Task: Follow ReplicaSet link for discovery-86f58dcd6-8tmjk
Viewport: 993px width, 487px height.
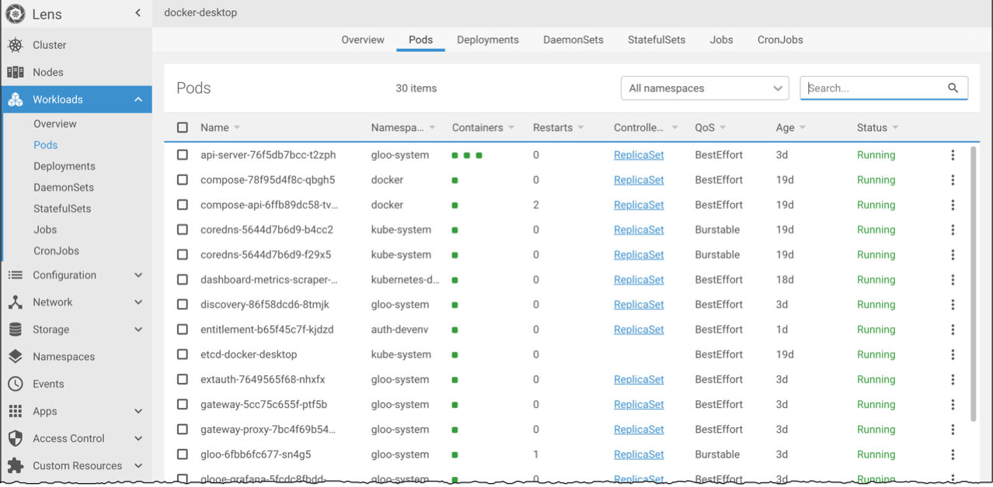Action: (x=639, y=305)
